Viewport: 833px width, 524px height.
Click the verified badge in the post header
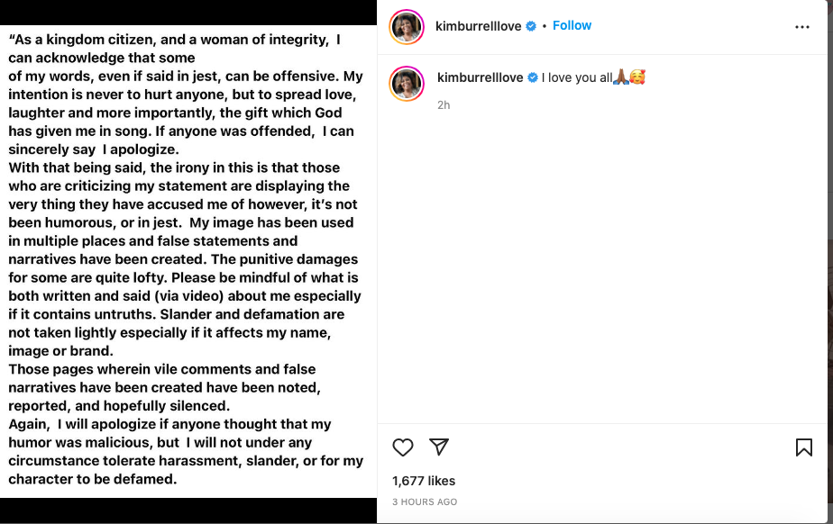click(x=531, y=26)
